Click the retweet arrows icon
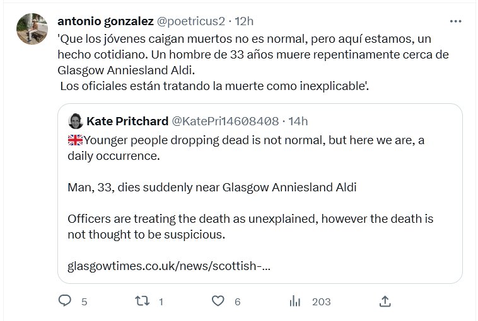 (142, 301)
